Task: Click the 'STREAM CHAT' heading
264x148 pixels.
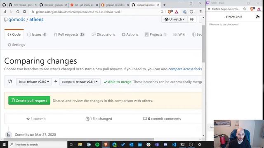Action: pyautogui.click(x=234, y=17)
